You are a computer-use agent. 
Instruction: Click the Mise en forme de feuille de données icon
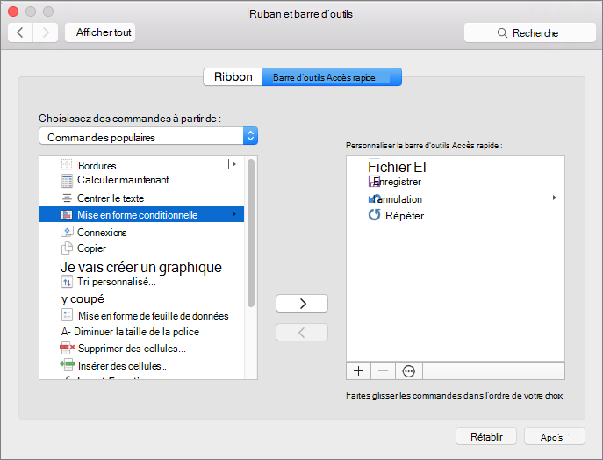pyautogui.click(x=67, y=315)
